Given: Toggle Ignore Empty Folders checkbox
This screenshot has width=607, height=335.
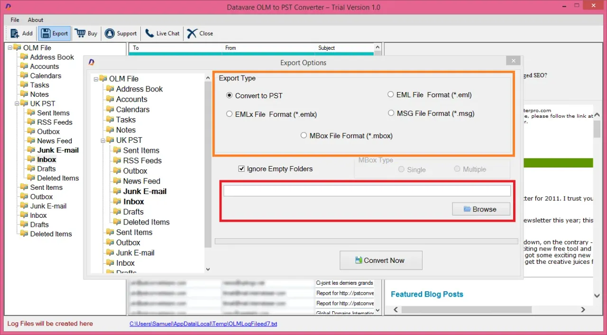Looking at the screenshot, I should point(241,168).
